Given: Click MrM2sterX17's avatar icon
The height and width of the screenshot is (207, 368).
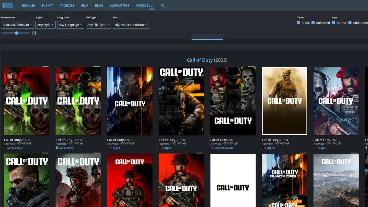Looking at the screenshot, I should (x=5, y=148).
